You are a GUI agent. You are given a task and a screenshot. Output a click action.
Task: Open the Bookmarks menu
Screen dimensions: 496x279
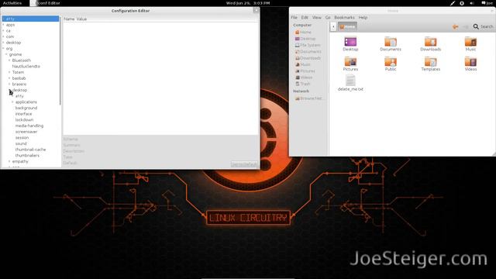(x=344, y=18)
